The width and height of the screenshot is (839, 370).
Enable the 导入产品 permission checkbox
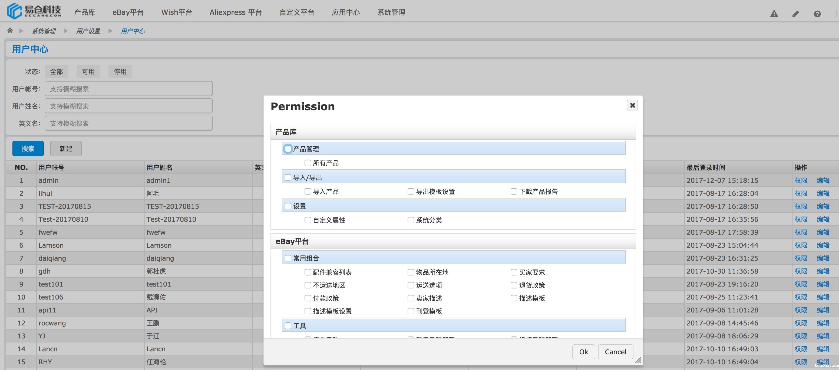click(308, 191)
